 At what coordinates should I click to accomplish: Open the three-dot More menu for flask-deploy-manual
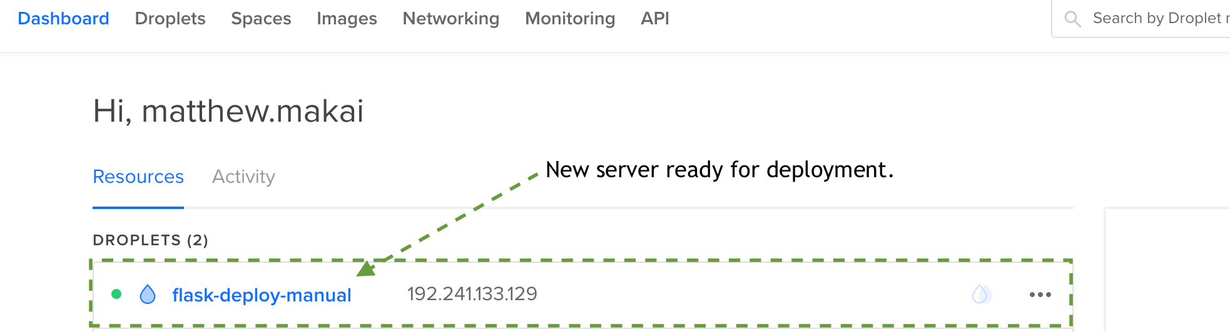[1040, 295]
